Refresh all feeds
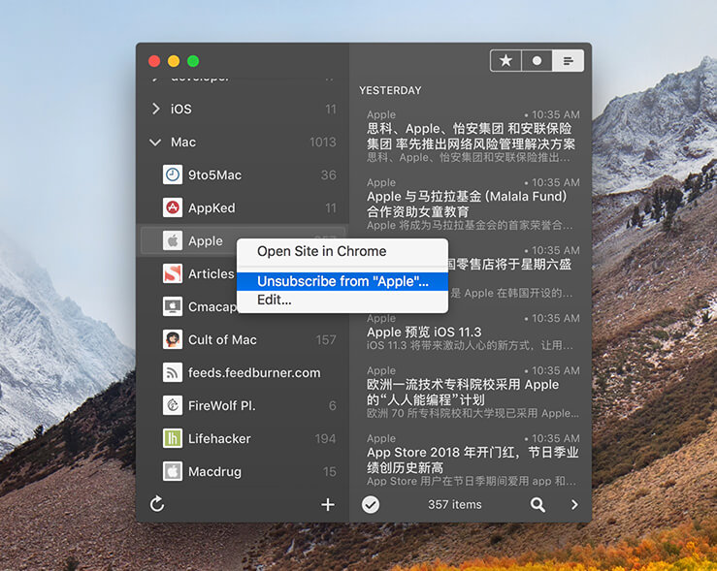This screenshot has height=571, width=717. 157,504
